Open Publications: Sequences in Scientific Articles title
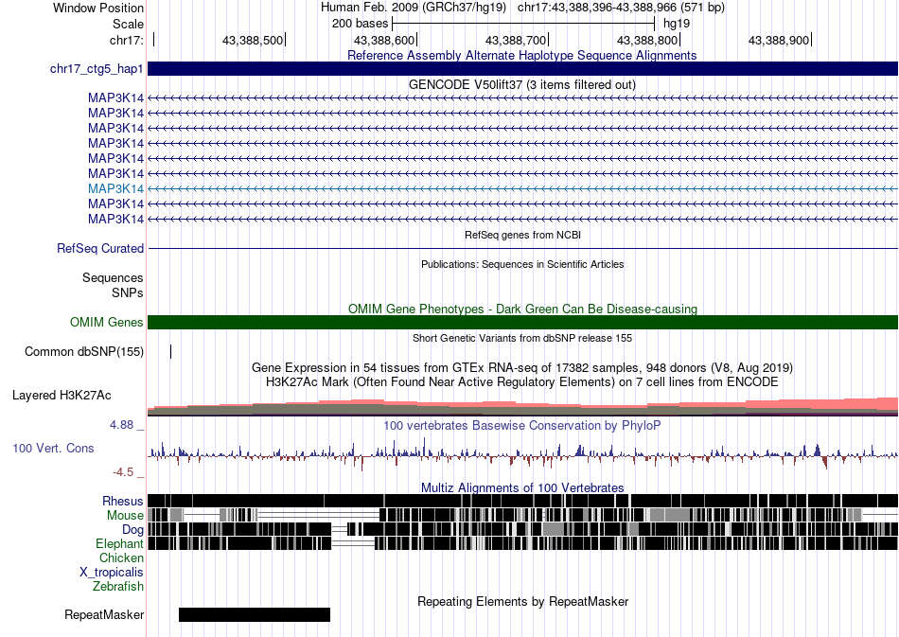Screen dimensions: 899x637 (x=522, y=264)
